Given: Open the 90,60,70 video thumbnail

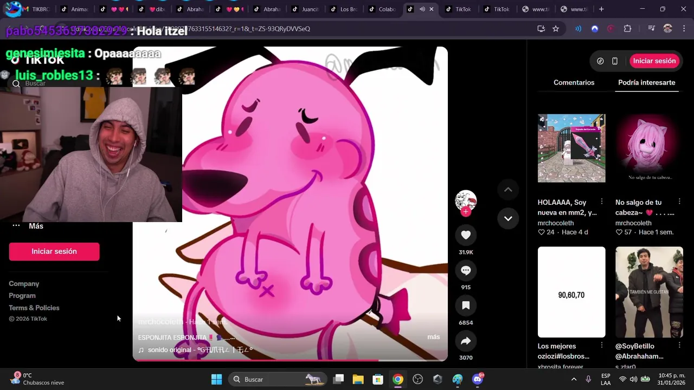Looking at the screenshot, I should point(571,292).
